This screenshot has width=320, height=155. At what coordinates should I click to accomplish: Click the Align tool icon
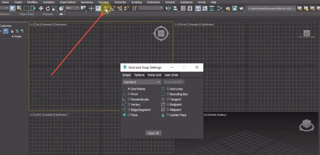click(175, 8)
